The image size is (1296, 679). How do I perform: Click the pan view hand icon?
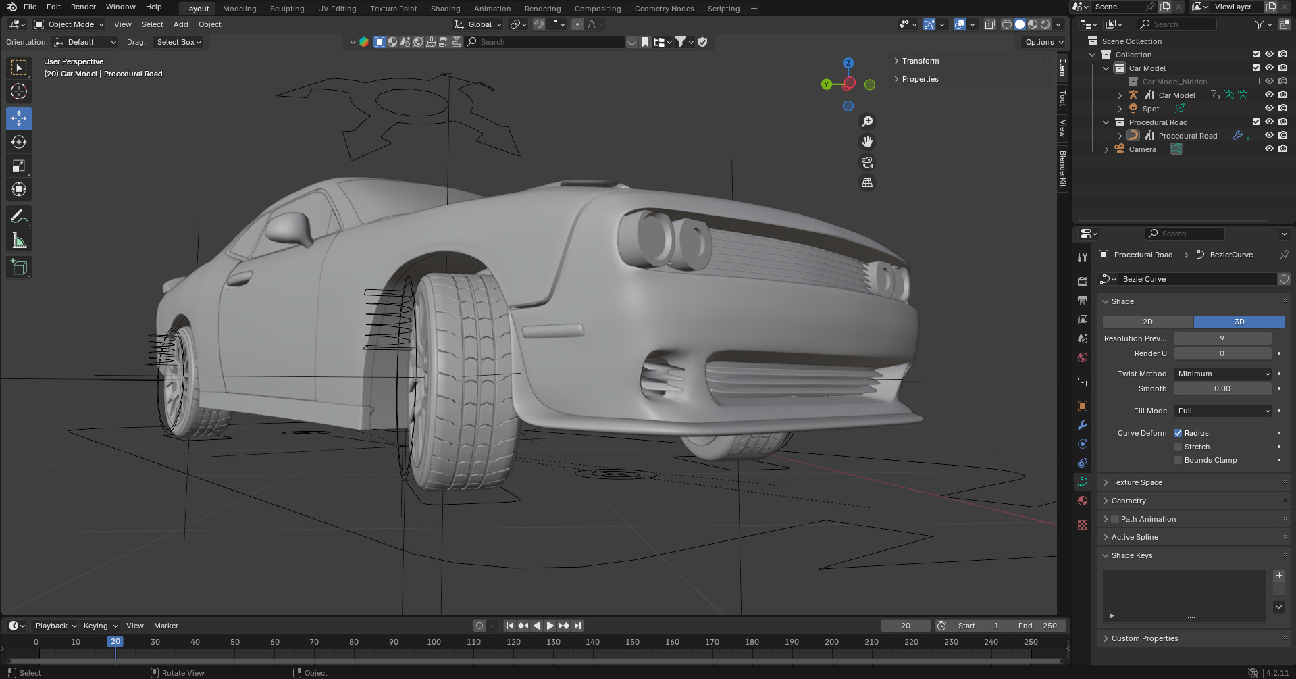point(867,142)
